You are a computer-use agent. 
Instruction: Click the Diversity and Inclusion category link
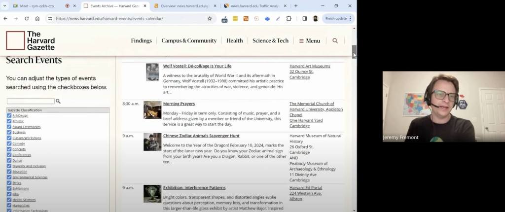29,166
